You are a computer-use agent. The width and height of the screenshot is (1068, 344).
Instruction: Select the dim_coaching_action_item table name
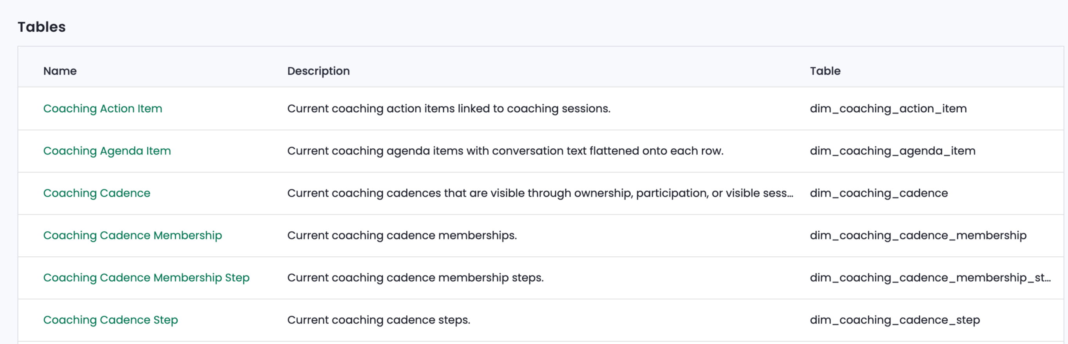tap(888, 108)
